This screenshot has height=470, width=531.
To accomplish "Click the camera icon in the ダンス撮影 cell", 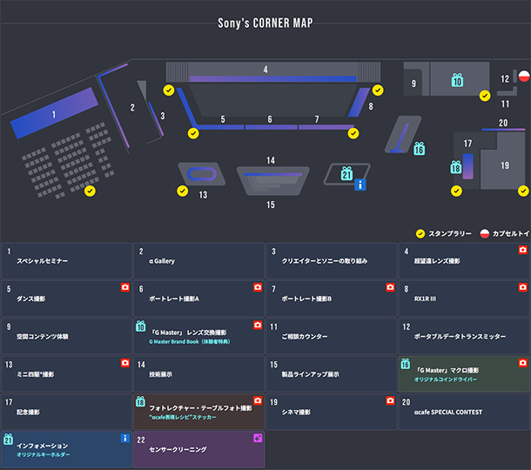I will 124,287.
